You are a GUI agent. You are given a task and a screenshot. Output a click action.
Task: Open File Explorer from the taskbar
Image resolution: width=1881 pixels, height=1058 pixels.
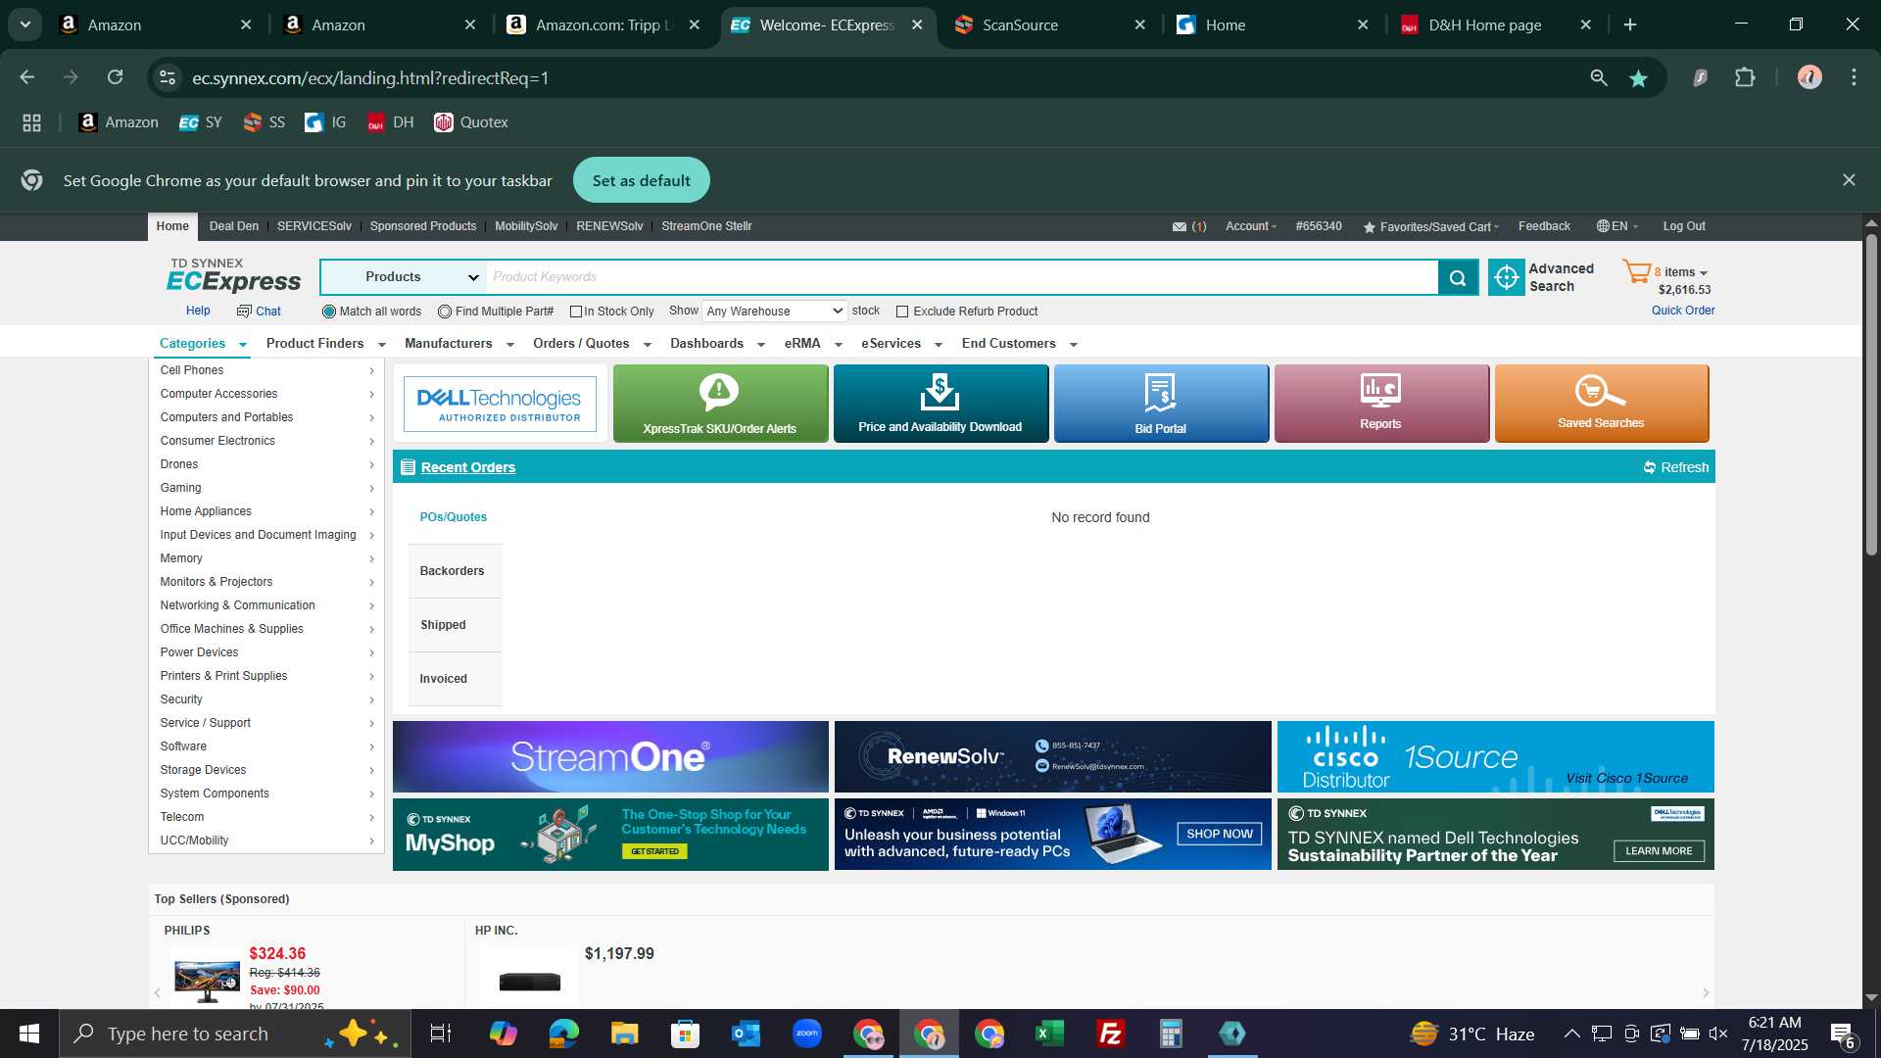pyautogui.click(x=624, y=1034)
